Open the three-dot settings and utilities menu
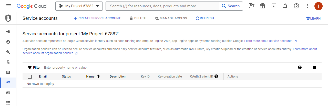Screen dimensions: 328x106 (x=308, y=6)
